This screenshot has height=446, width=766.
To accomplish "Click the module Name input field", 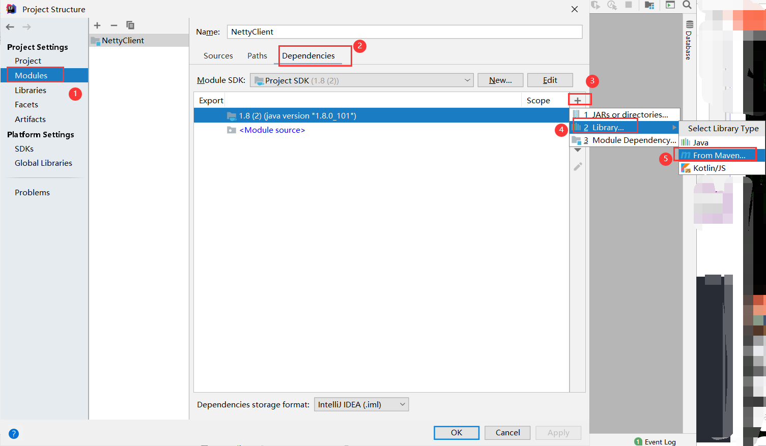I will [x=405, y=32].
